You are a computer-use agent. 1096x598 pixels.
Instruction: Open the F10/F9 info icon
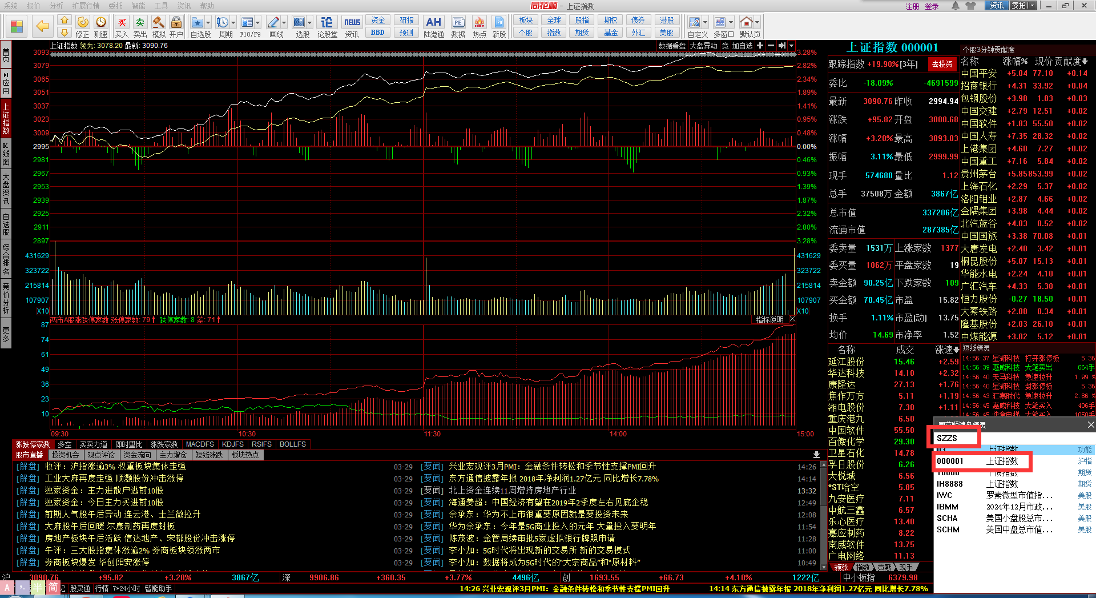tap(247, 23)
